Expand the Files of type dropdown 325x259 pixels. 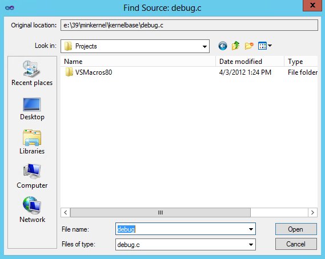tap(251, 245)
